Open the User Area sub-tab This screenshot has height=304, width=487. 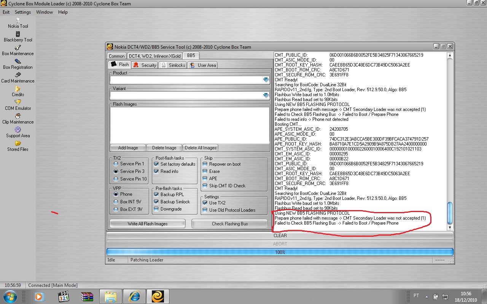point(202,65)
